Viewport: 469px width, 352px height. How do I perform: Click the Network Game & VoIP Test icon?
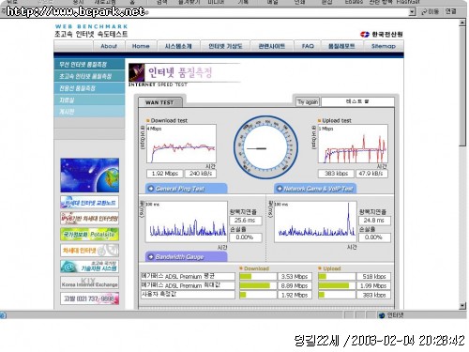pyautogui.click(x=280, y=189)
